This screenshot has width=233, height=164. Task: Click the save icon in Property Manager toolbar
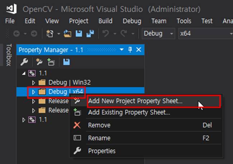[x=66, y=62]
